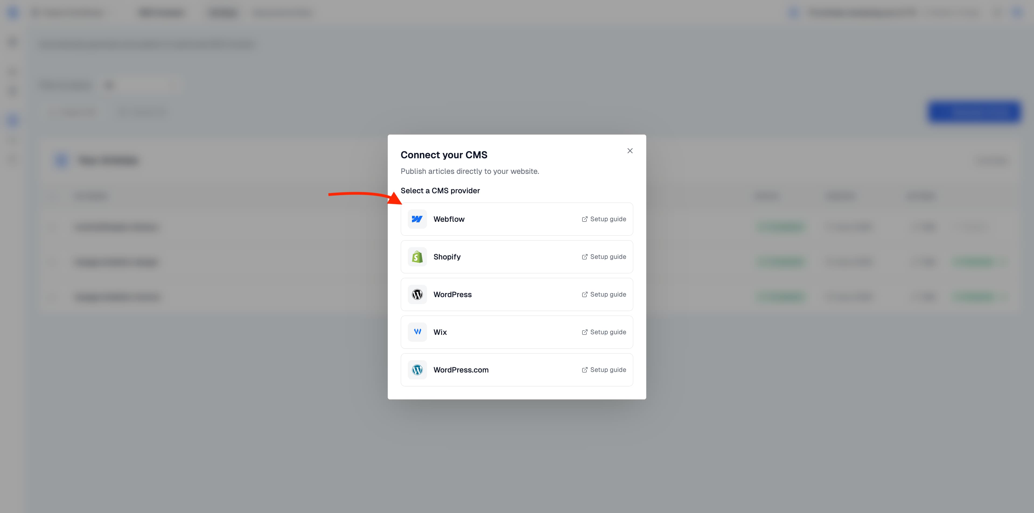Image resolution: width=1034 pixels, height=513 pixels.
Task: Select the "WordPress.com" provider name label
Action: [461, 370]
